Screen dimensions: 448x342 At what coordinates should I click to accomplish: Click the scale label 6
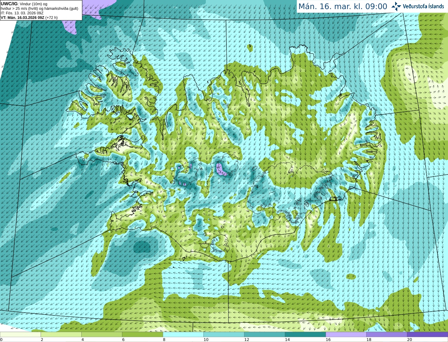click(x=123, y=340)
